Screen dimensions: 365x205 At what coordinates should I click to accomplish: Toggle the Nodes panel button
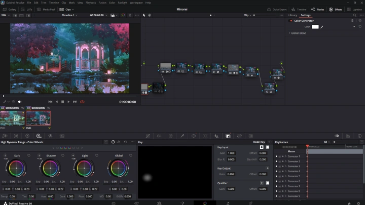click(318, 10)
